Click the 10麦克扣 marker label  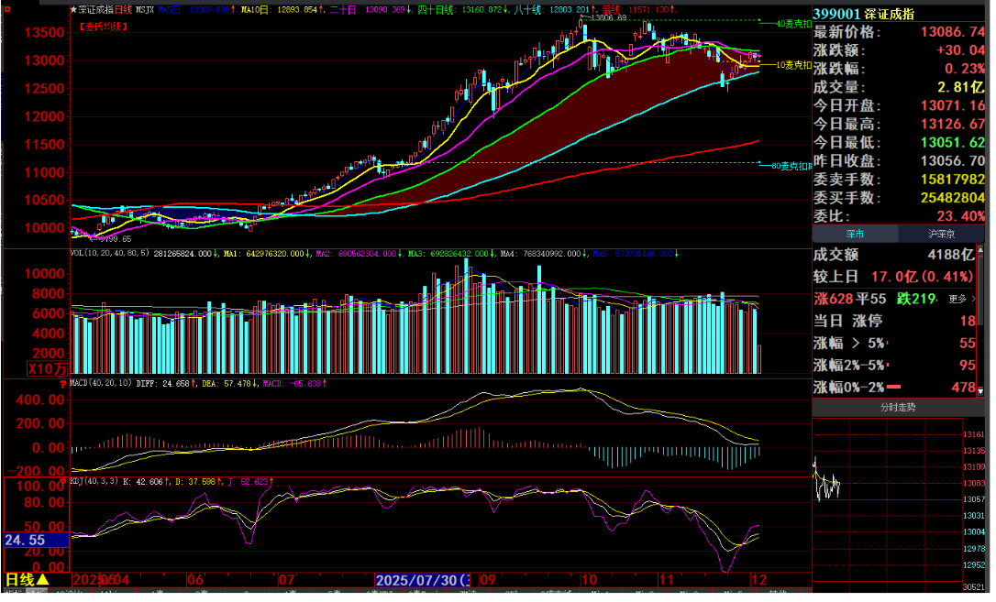(793, 65)
